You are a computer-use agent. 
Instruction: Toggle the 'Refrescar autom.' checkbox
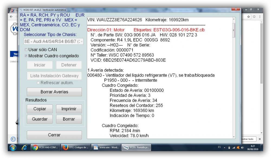tap(38, 83)
